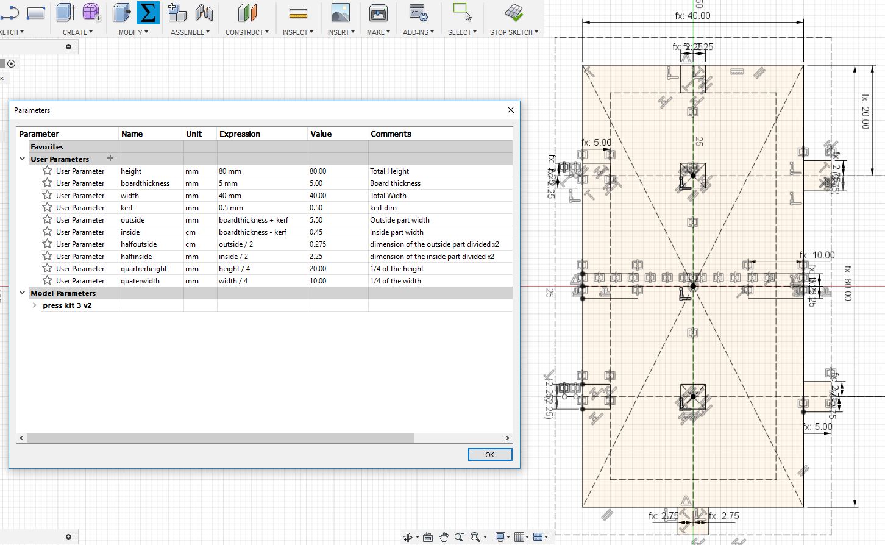
Task: Collapse the Model Parameters group
Action: click(23, 293)
